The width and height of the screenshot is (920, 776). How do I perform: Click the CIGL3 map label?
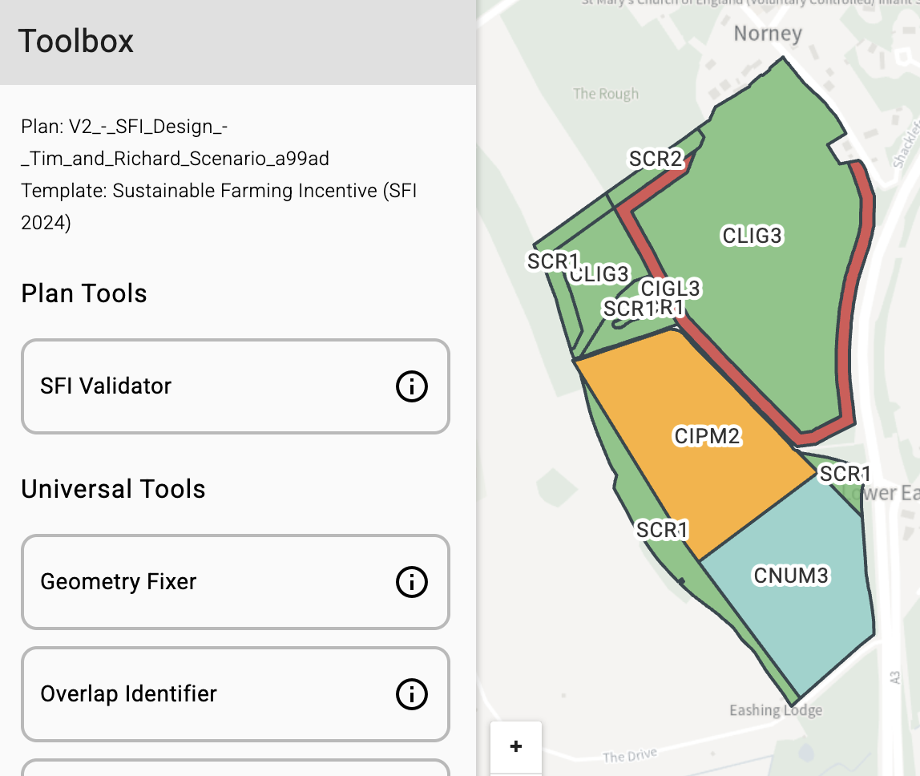point(670,289)
